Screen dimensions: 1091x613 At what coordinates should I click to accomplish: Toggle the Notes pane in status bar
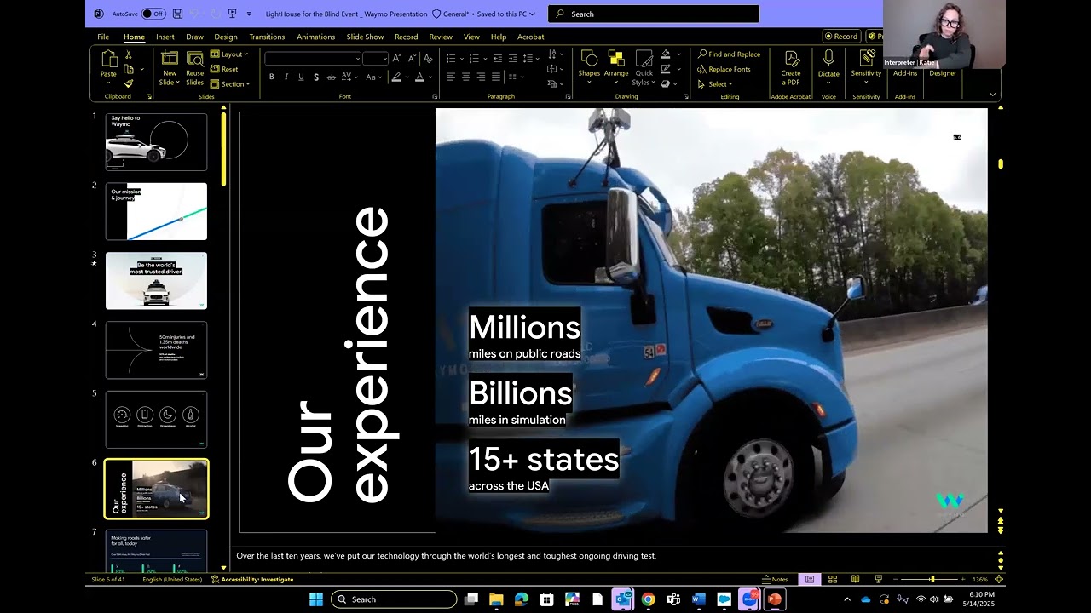[x=775, y=579]
